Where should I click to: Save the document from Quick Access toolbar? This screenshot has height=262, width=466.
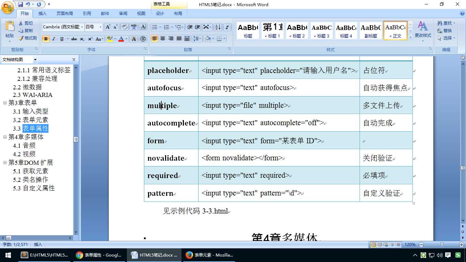point(20,4)
